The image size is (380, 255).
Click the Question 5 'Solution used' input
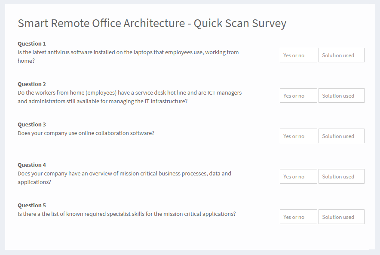pos(341,217)
